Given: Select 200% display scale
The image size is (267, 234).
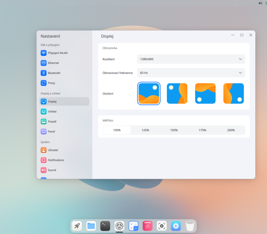Looking at the screenshot, I should [x=231, y=130].
